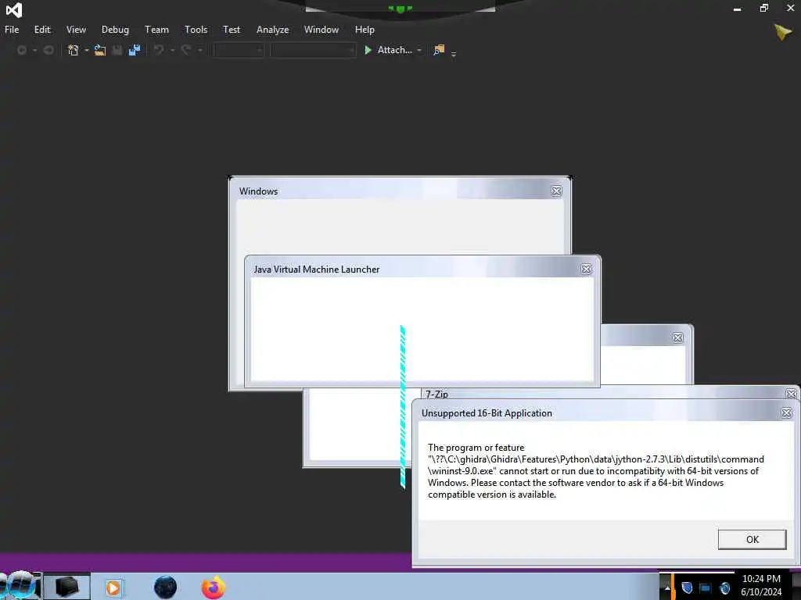Open the Edit menu
The image size is (801, 600).
(42, 30)
